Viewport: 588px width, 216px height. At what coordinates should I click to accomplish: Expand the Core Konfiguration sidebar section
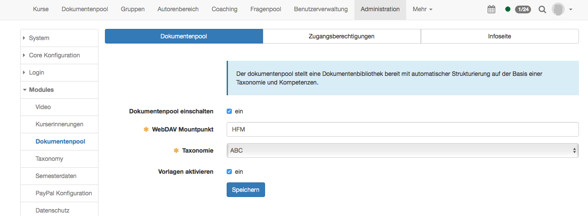(x=54, y=55)
